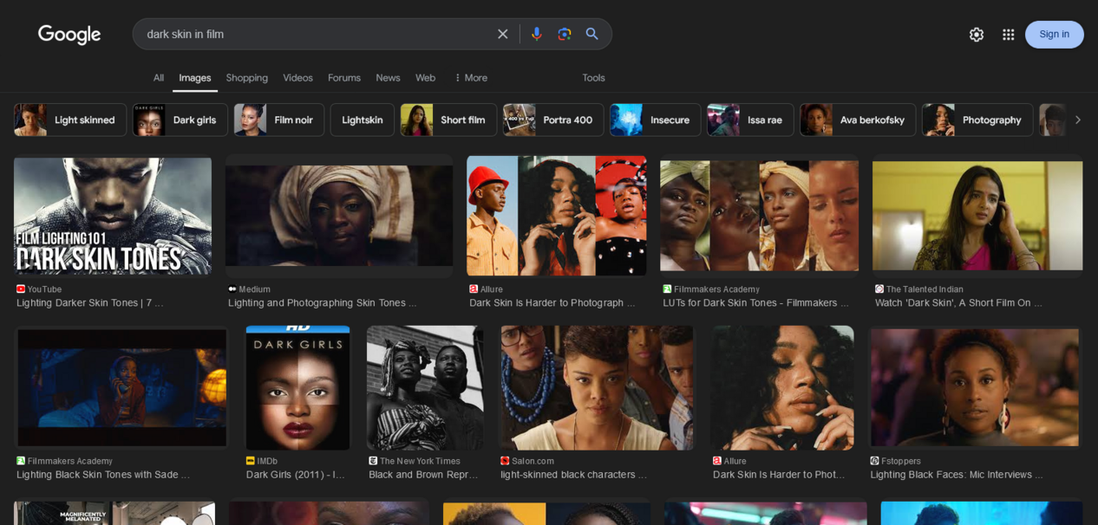
Task: Open Google Lens image search
Action: point(564,34)
